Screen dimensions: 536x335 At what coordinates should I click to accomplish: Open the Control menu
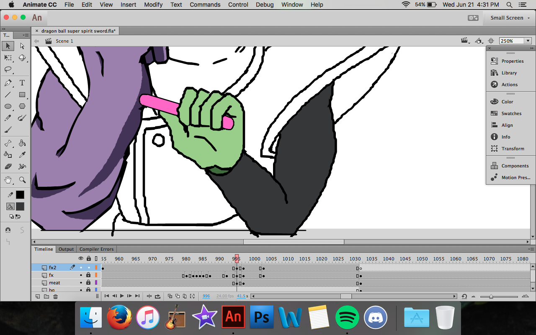pyautogui.click(x=238, y=5)
